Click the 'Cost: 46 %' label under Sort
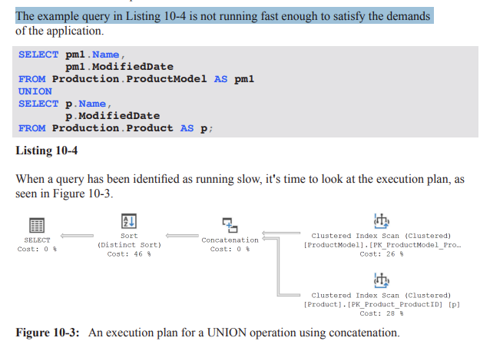This screenshot has width=480, height=341. 129,254
